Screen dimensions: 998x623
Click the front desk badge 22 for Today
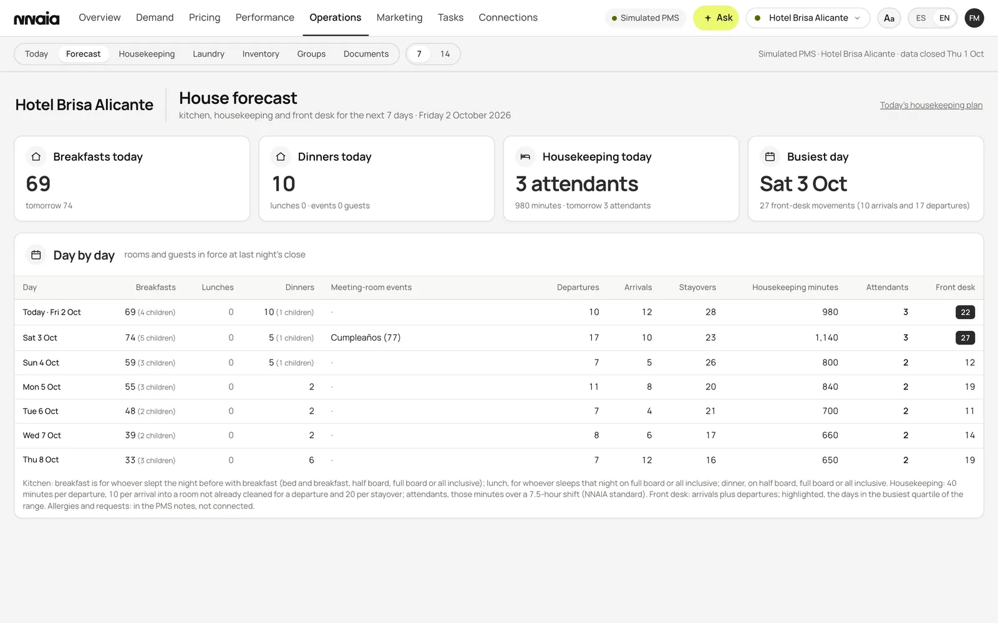point(965,312)
